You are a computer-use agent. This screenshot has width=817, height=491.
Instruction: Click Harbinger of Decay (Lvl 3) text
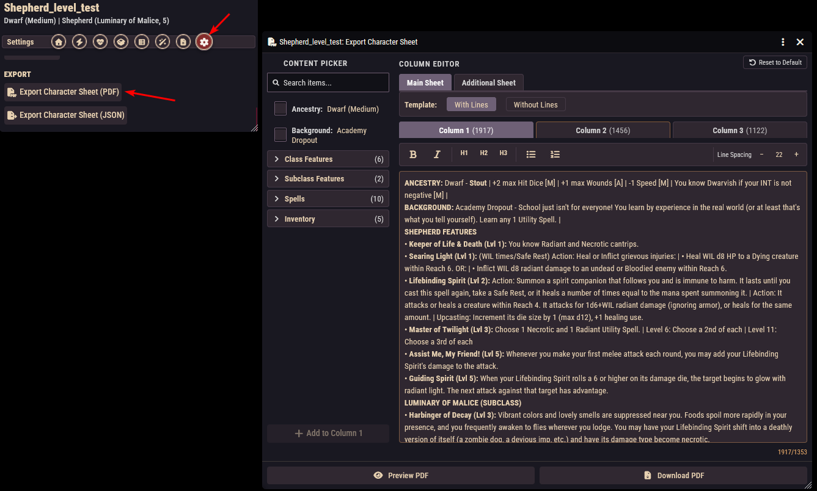452,415
